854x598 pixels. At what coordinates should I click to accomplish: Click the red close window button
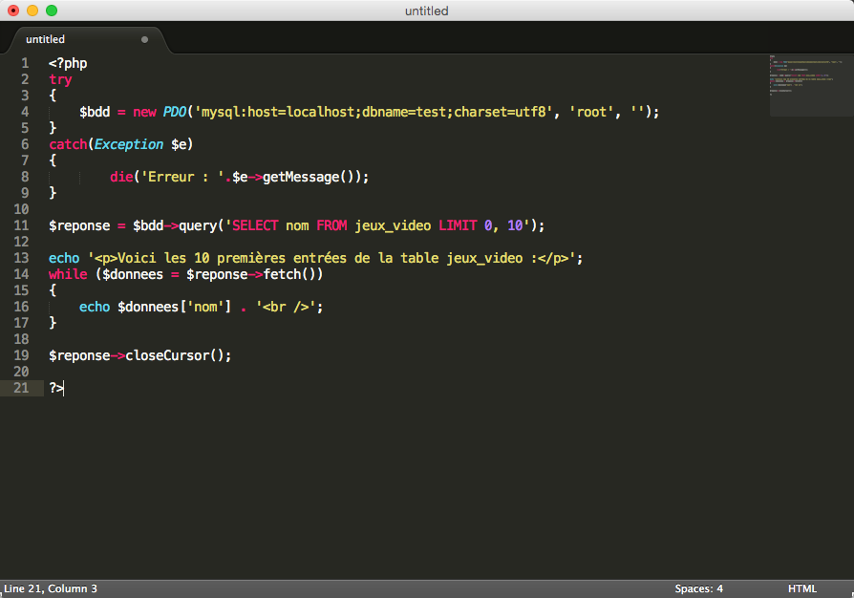pos(13,11)
